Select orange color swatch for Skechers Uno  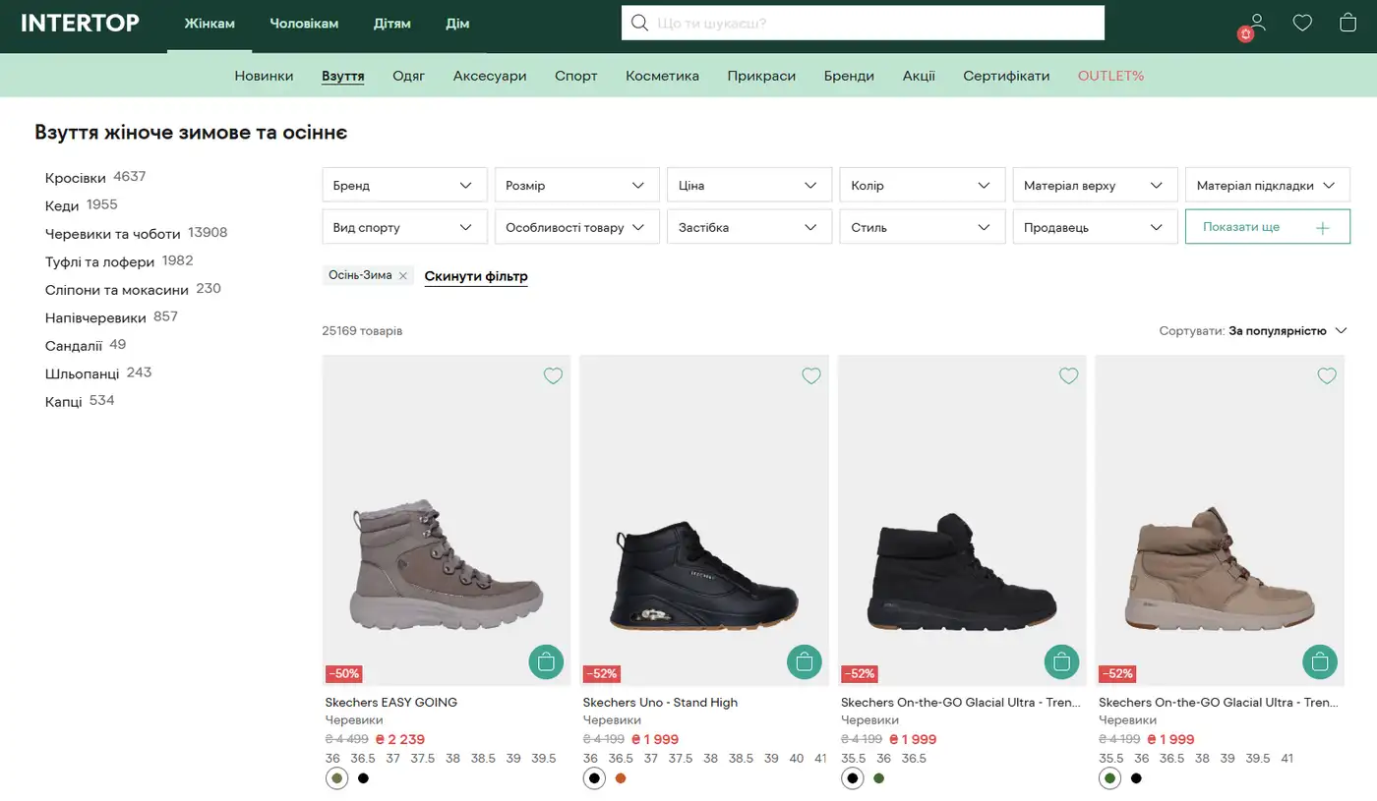click(x=620, y=778)
